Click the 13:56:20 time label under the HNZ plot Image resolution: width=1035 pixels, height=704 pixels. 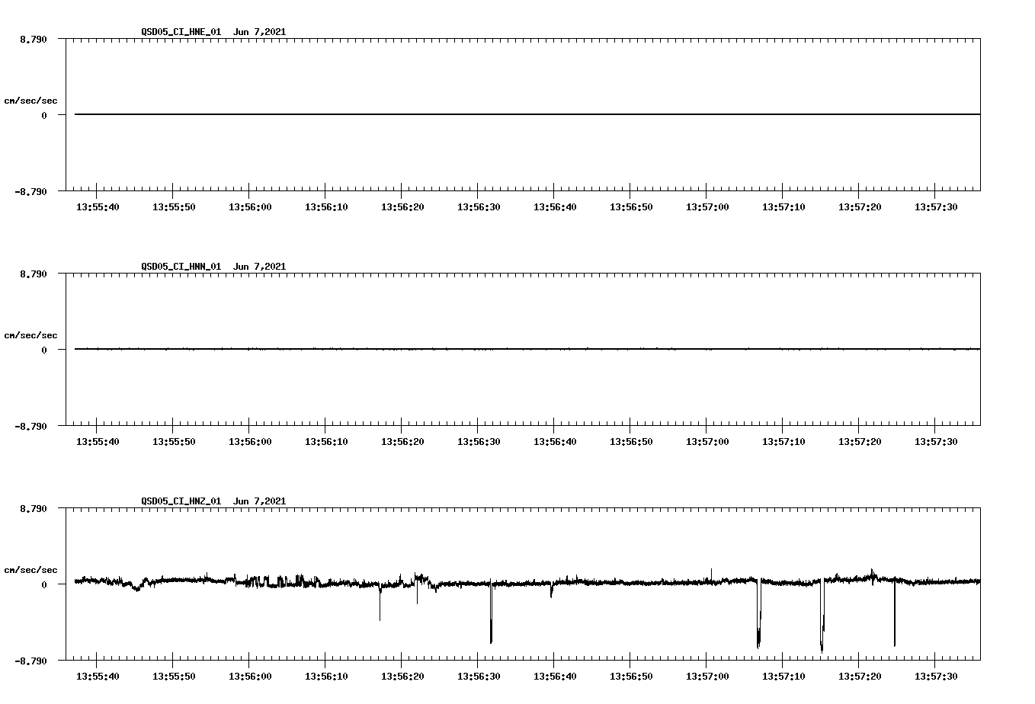click(402, 677)
